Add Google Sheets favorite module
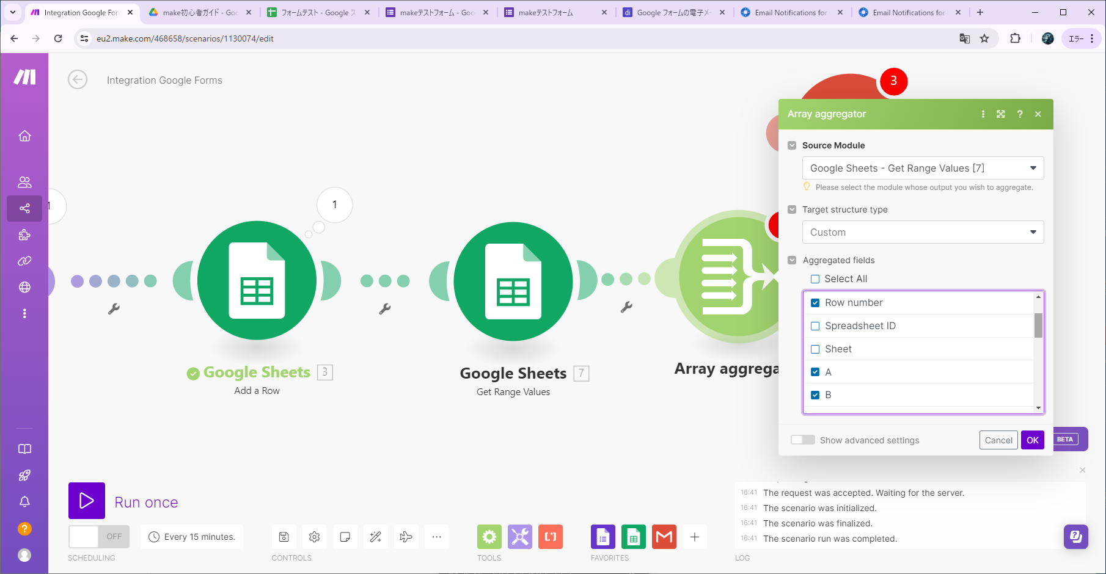The height and width of the screenshot is (574, 1106). tap(634, 537)
